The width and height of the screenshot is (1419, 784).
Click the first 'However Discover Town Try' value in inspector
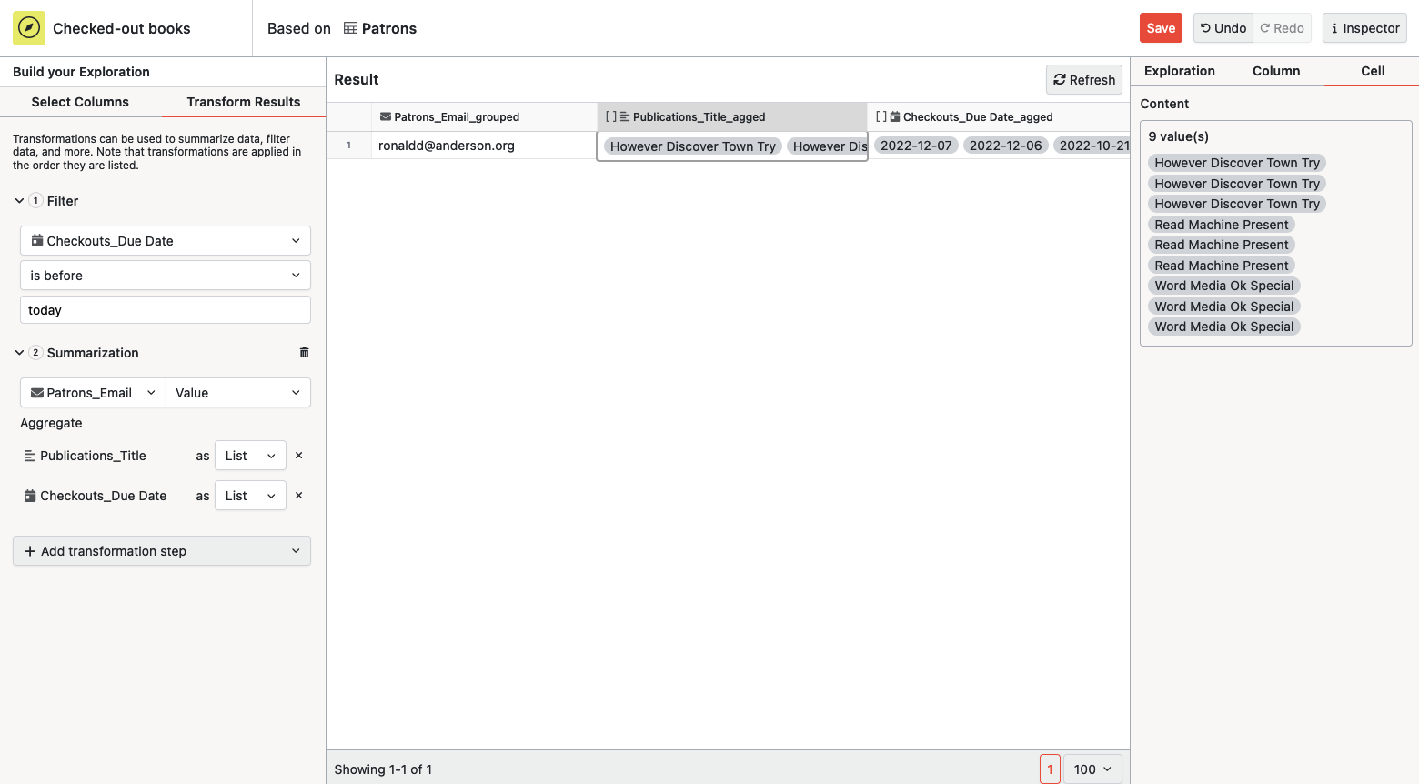click(x=1237, y=163)
